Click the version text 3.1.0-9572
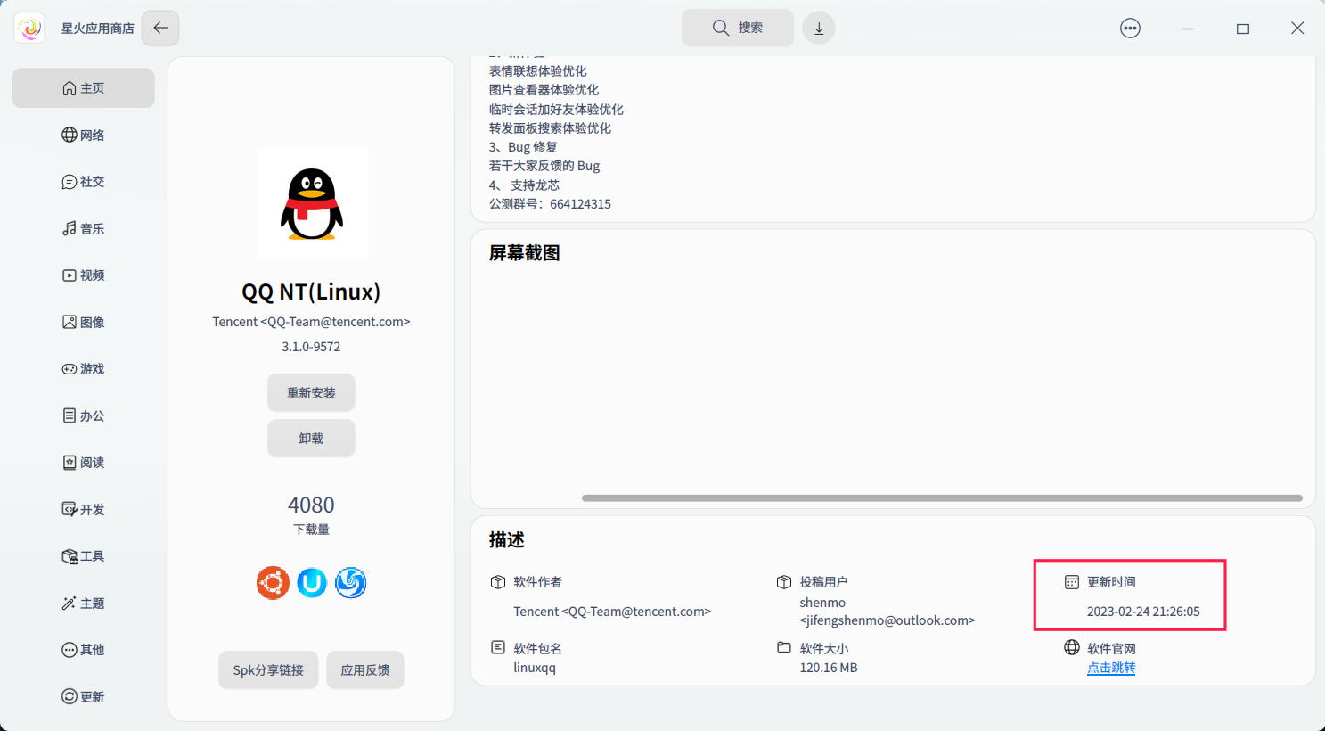 (311, 347)
